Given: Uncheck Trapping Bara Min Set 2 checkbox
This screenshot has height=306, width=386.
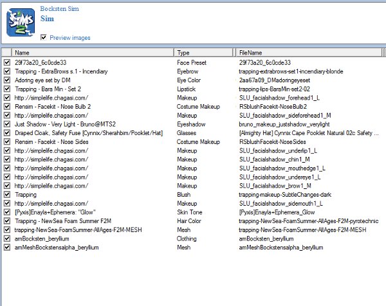Looking at the screenshot, I should [x=7, y=89].
